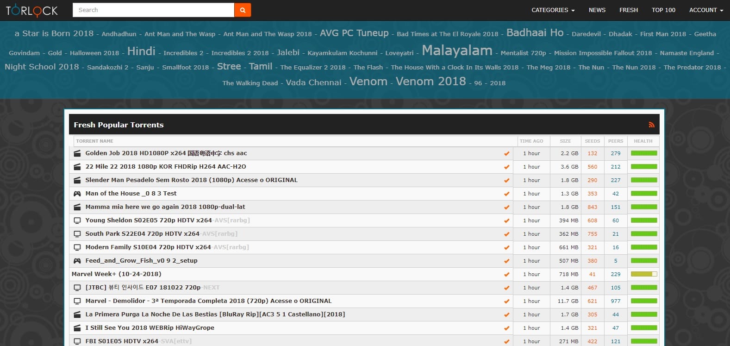Open the Modern Family S10E04 torrent
This screenshot has height=346, width=730.
click(148, 247)
